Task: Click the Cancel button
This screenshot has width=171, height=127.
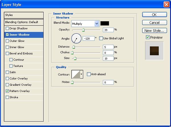Action: pos(154,22)
